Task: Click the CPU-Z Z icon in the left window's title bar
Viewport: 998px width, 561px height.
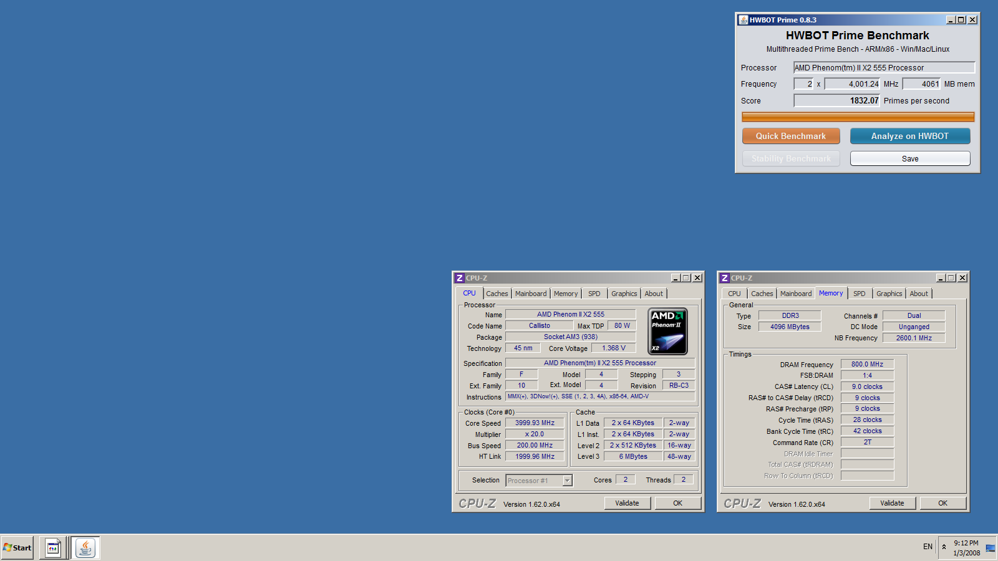Action: (460, 278)
